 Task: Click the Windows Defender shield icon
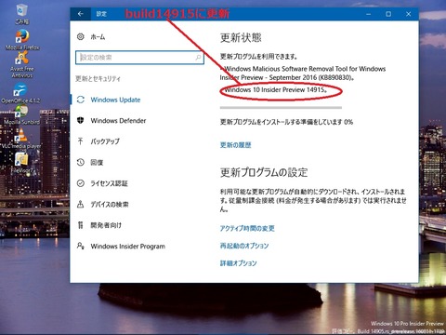81,120
